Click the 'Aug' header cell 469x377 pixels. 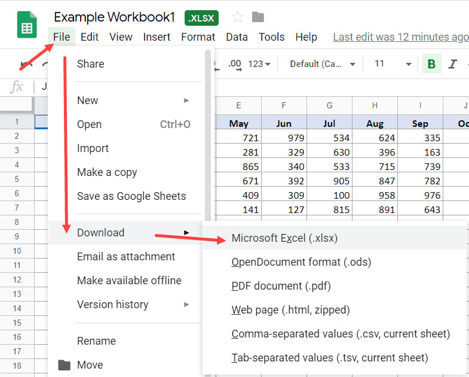click(375, 123)
